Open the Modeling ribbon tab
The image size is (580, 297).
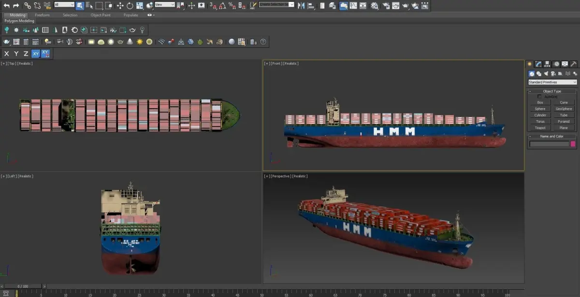tap(18, 15)
